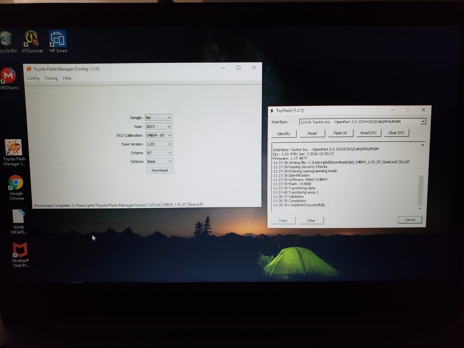Click the 'Entering reprogramming mode' log line
The image size is (464, 348).
click(305, 171)
